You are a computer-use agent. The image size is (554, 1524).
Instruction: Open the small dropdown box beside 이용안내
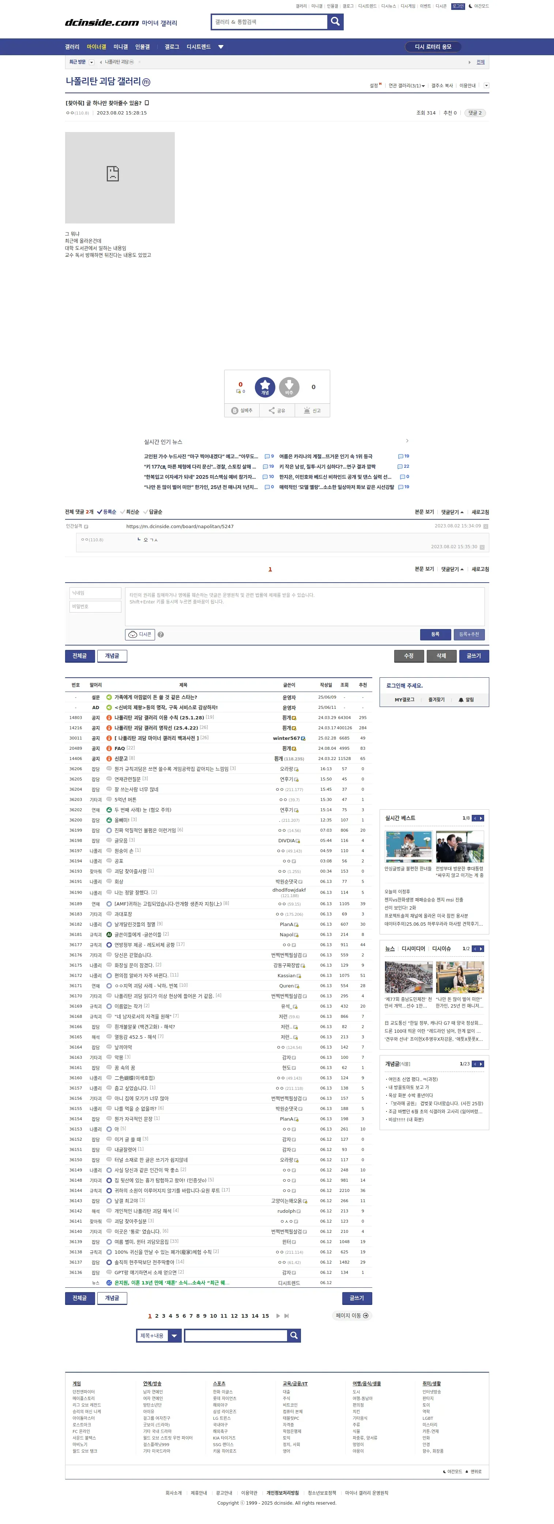tap(487, 86)
